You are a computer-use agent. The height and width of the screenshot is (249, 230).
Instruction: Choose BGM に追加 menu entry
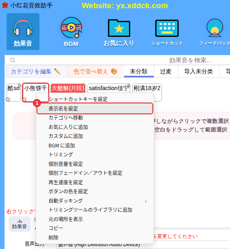95,145
